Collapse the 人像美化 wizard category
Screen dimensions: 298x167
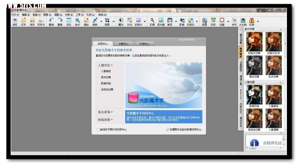[106, 65]
